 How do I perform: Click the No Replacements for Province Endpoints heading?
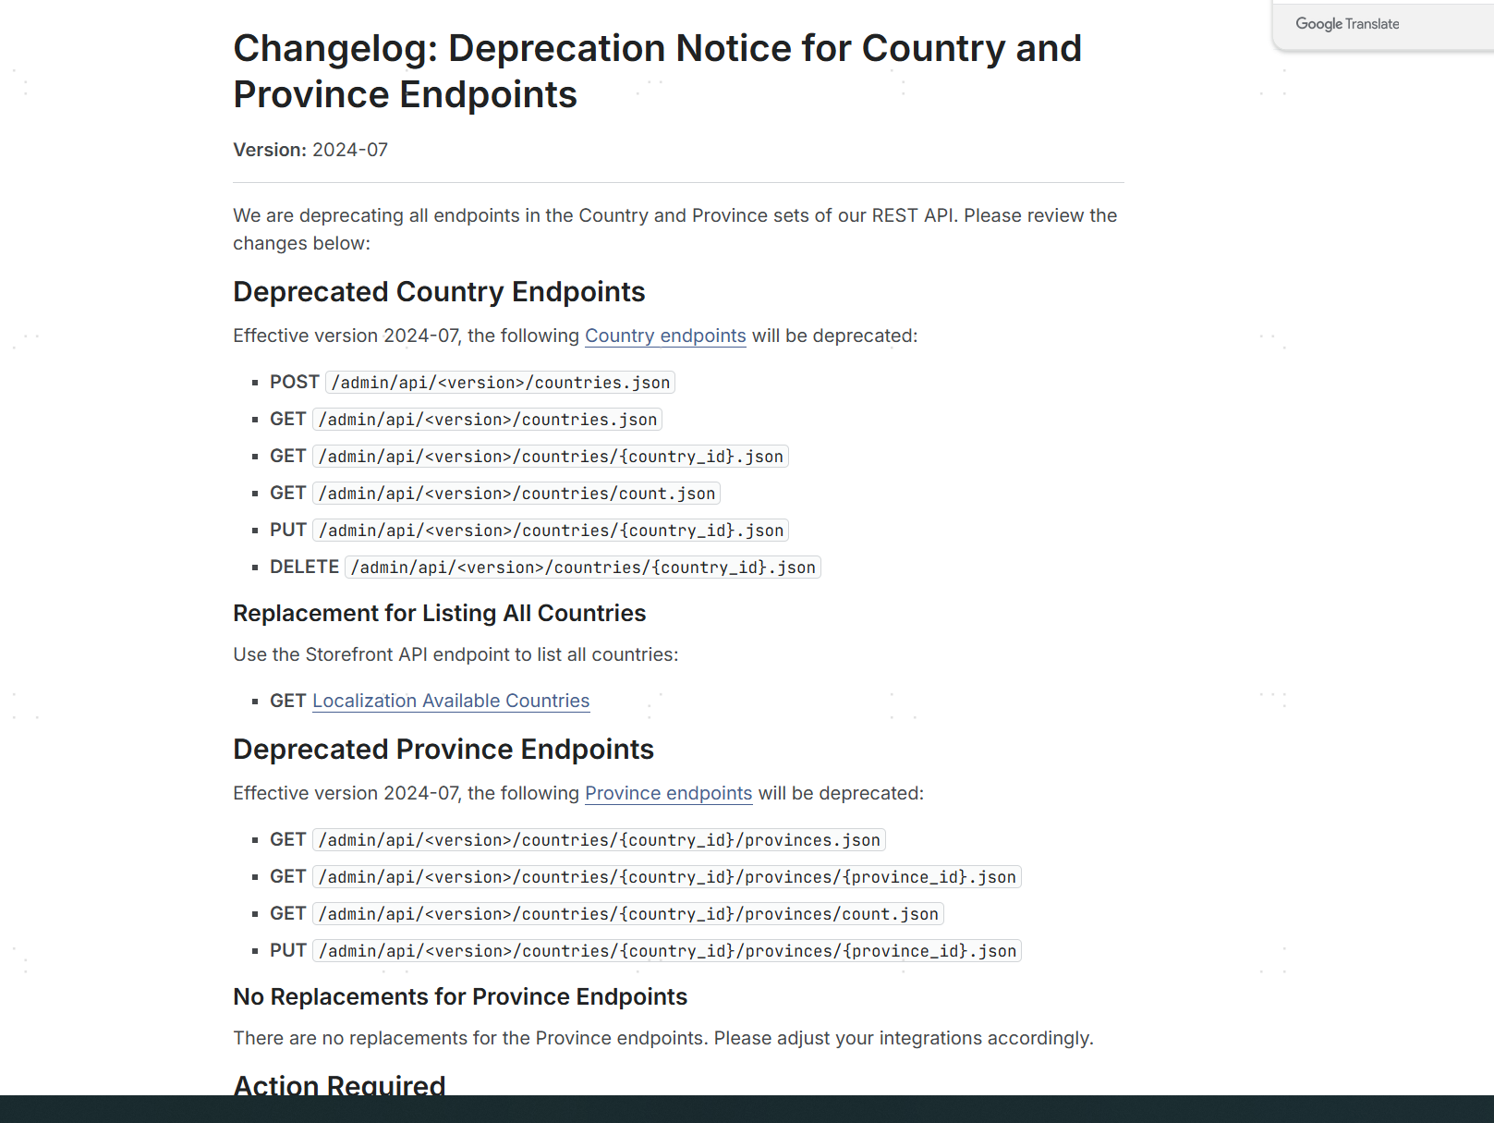(x=460, y=997)
